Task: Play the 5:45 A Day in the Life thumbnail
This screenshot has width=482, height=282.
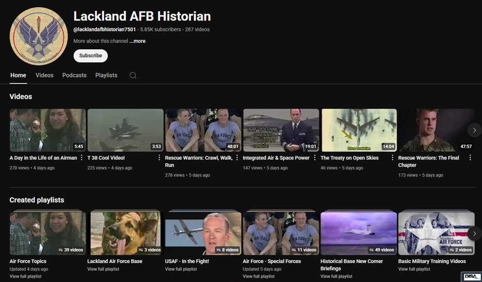Action: click(48, 130)
